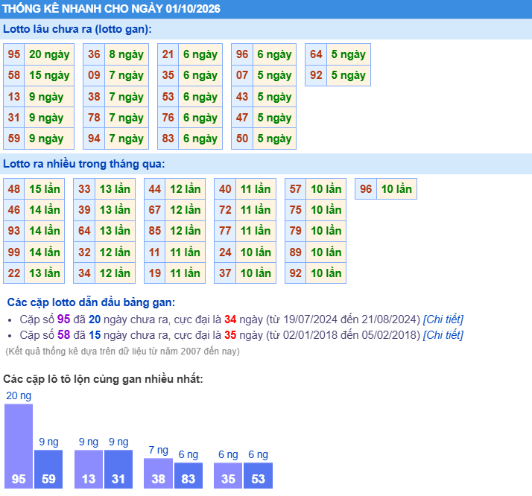Image resolution: width=532 pixels, height=496 pixels.
Task: Click number 96 in lotto gan table
Action: tap(242, 54)
